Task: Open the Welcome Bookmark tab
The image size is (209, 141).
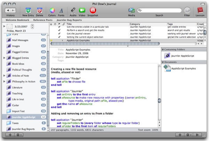Action: pyautogui.click(x=17, y=20)
